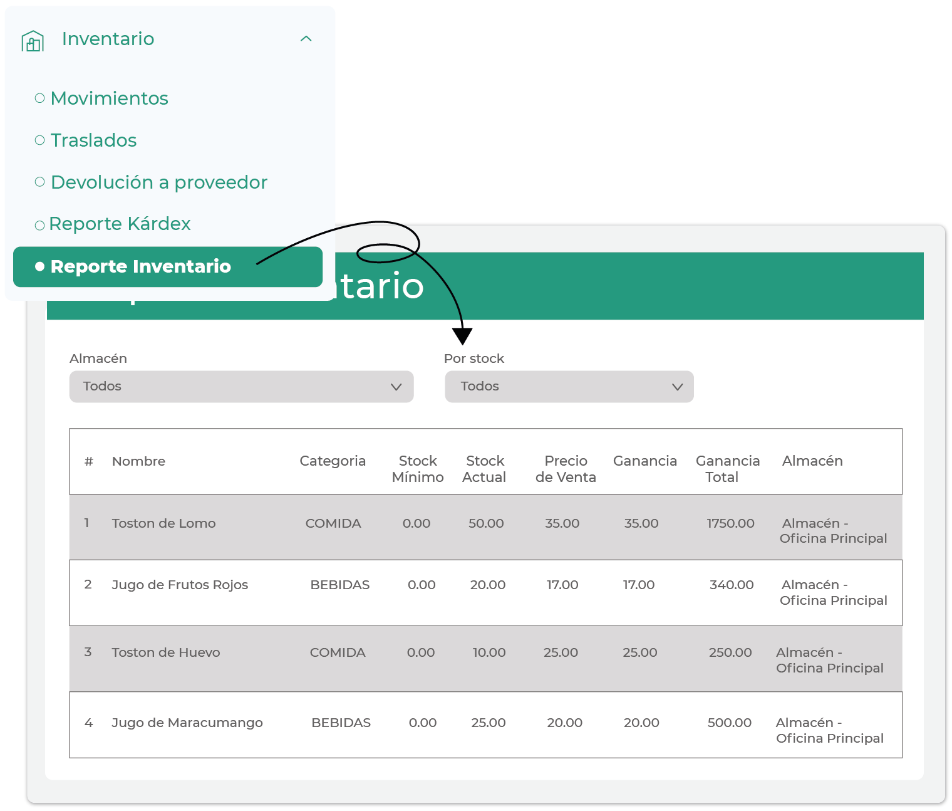Open the Almacén dropdown
Viewport: 952px width, 811px height.
click(x=241, y=387)
